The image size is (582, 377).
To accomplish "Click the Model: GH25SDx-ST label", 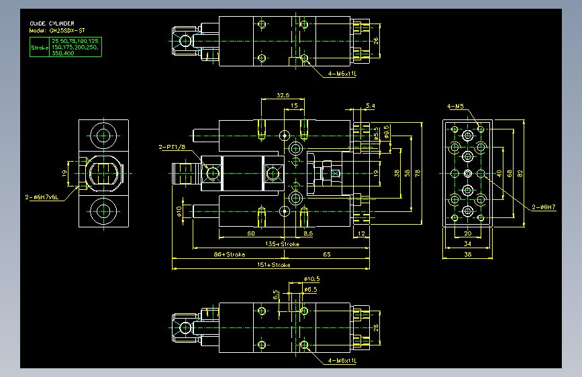I will [57, 30].
